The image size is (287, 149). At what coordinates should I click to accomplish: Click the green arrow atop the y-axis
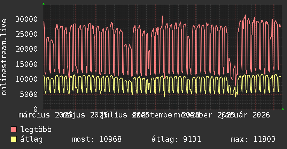click(x=44, y=4)
